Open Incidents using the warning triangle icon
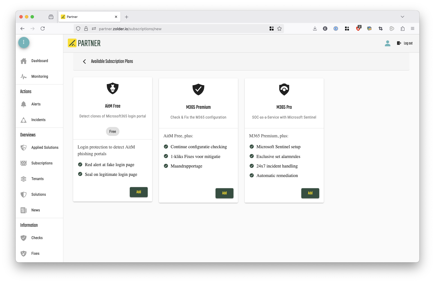The image size is (435, 283). tap(24, 120)
